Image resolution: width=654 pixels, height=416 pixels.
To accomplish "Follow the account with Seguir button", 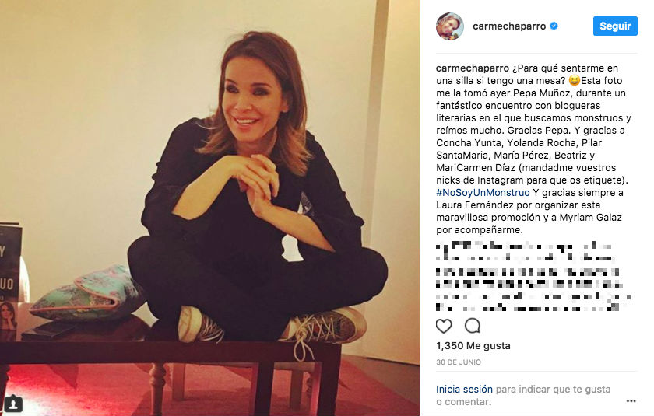I will [615, 26].
